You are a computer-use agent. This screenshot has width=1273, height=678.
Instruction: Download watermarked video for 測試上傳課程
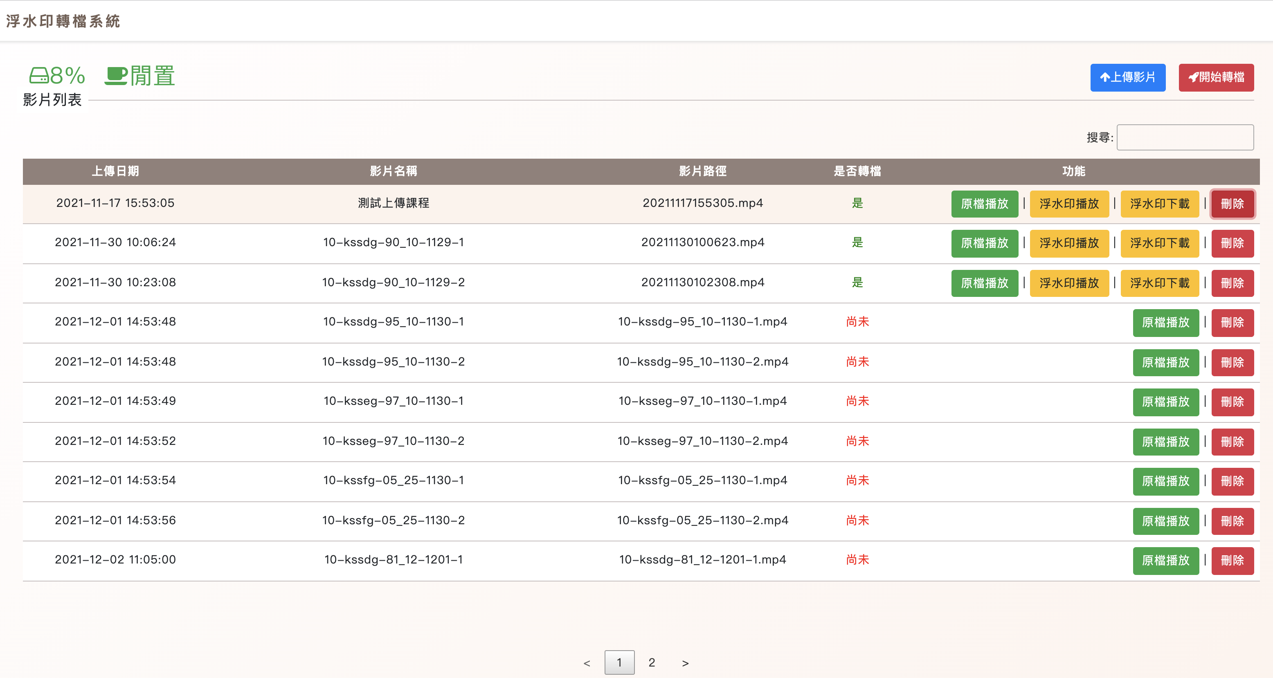pyautogui.click(x=1159, y=204)
